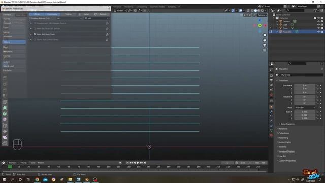This screenshot has height=183, width=325.
Task: Enable the first add-on checkbox in results
Action: click(x=35, y=23)
